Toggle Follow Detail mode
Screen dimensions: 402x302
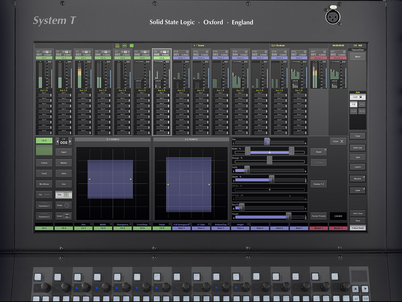pos(357,228)
